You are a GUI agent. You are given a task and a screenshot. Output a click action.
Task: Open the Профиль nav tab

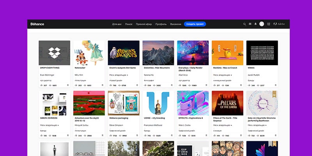(x=161, y=24)
